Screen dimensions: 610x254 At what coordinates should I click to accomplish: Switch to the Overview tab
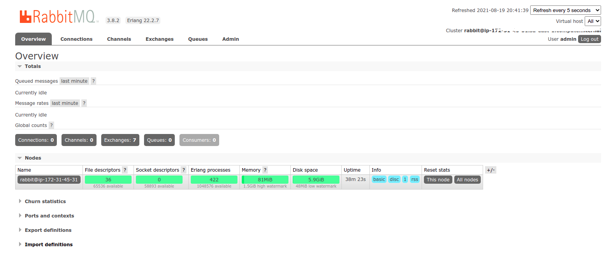click(x=33, y=39)
